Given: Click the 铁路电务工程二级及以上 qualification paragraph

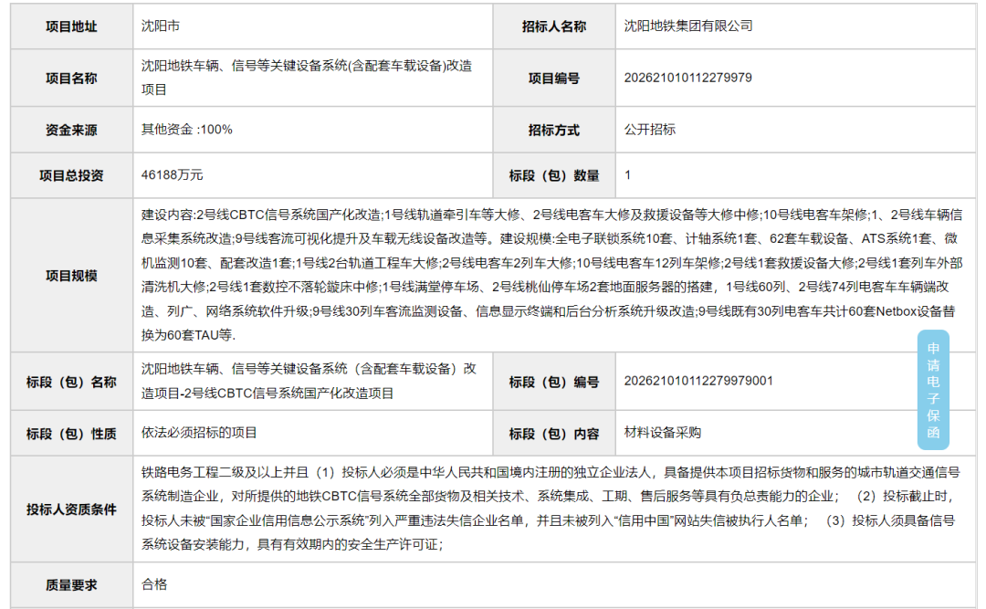Looking at the screenshot, I should coord(551,509).
